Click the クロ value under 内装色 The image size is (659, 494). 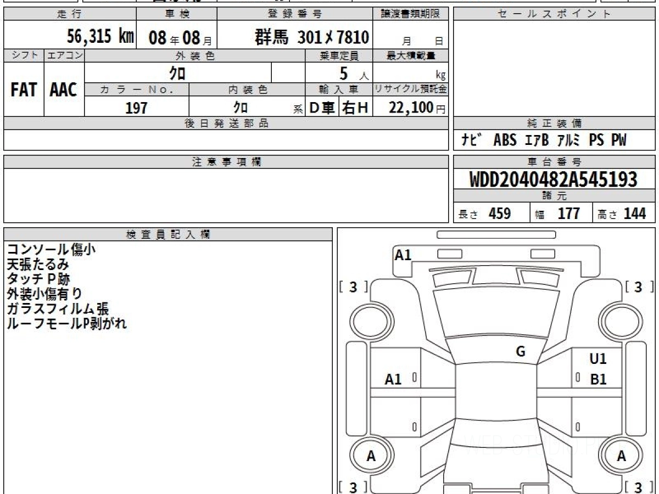pos(241,107)
